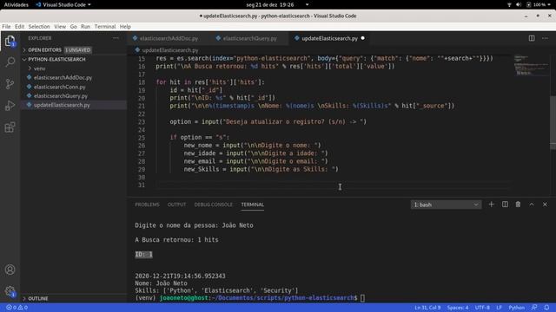Collapse PYTHON-ELASTICSEARCH folder section
This screenshot has height=312, width=556.
pyautogui.click(x=56, y=59)
